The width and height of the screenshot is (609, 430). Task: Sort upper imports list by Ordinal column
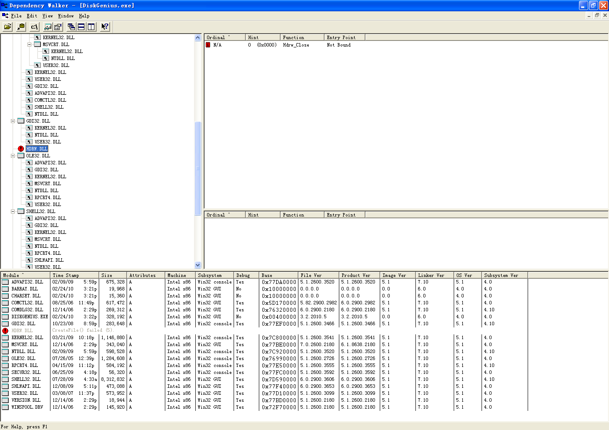click(225, 37)
